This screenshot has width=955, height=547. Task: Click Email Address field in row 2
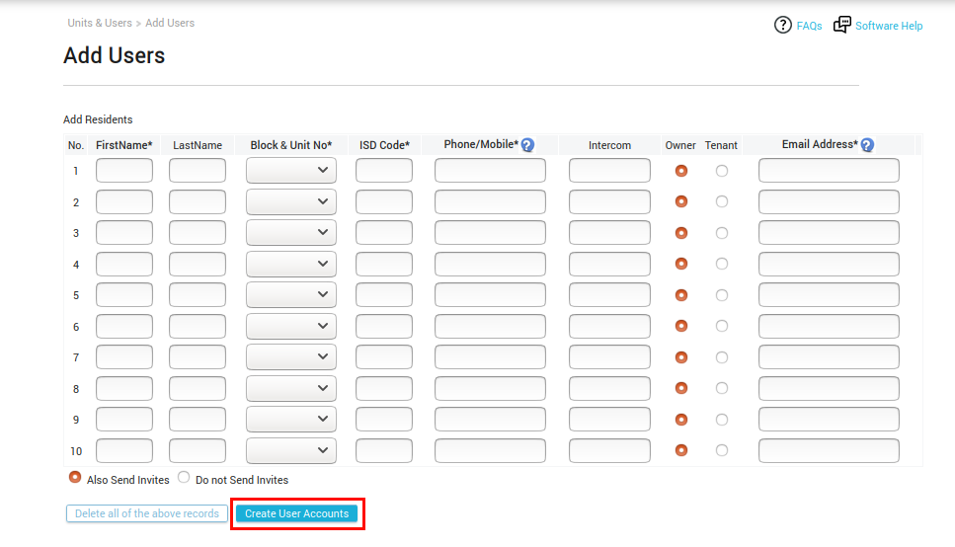tap(829, 201)
